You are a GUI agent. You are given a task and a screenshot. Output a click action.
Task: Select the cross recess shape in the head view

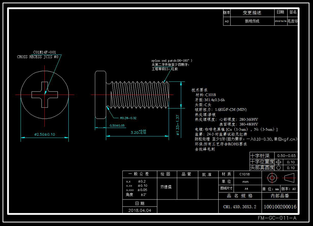45,95
